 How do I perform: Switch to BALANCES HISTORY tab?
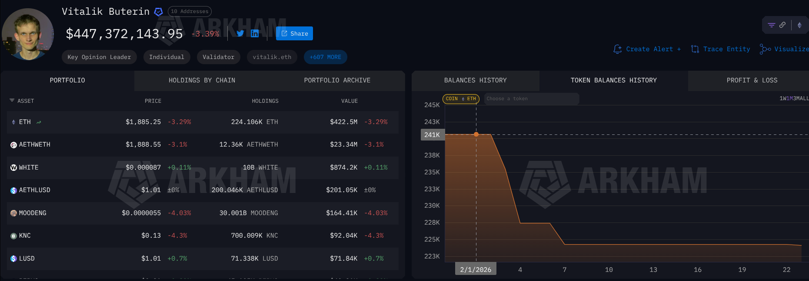pyautogui.click(x=475, y=80)
